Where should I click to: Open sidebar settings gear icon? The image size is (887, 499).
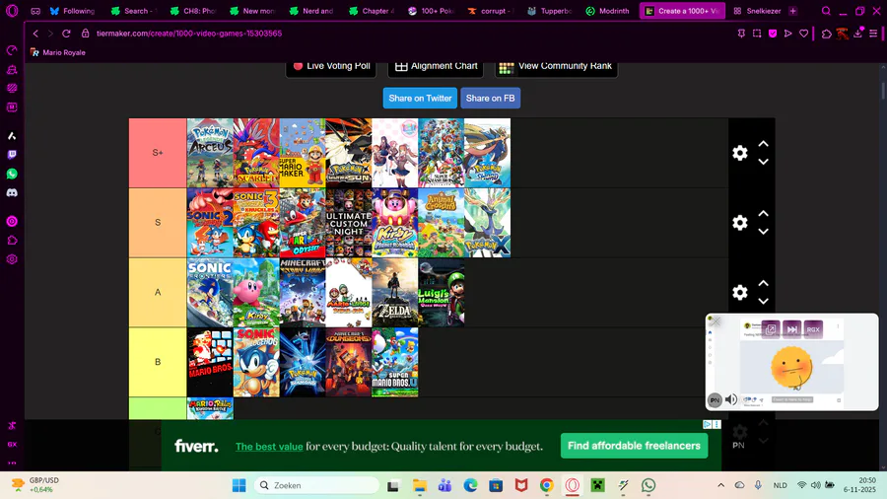(x=12, y=259)
